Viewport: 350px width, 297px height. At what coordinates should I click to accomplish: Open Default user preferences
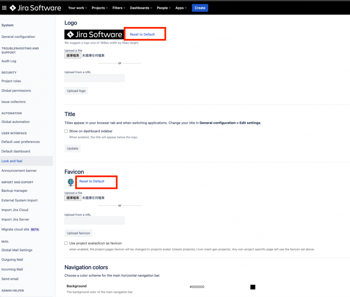[x=21, y=142]
